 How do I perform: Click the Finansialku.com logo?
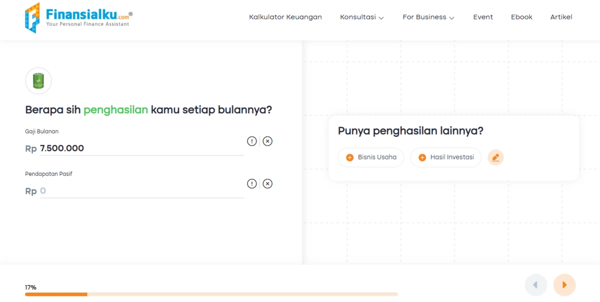79,17
